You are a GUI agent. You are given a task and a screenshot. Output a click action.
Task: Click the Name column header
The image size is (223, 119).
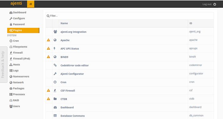coord(64,23)
